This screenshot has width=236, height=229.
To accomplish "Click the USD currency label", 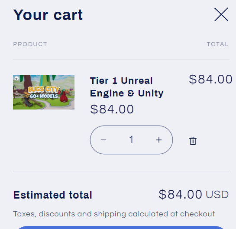I will (x=217, y=195).
